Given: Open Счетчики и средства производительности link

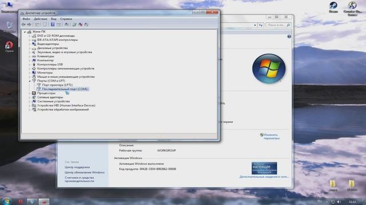Looking at the screenshot, I should click(79, 179).
